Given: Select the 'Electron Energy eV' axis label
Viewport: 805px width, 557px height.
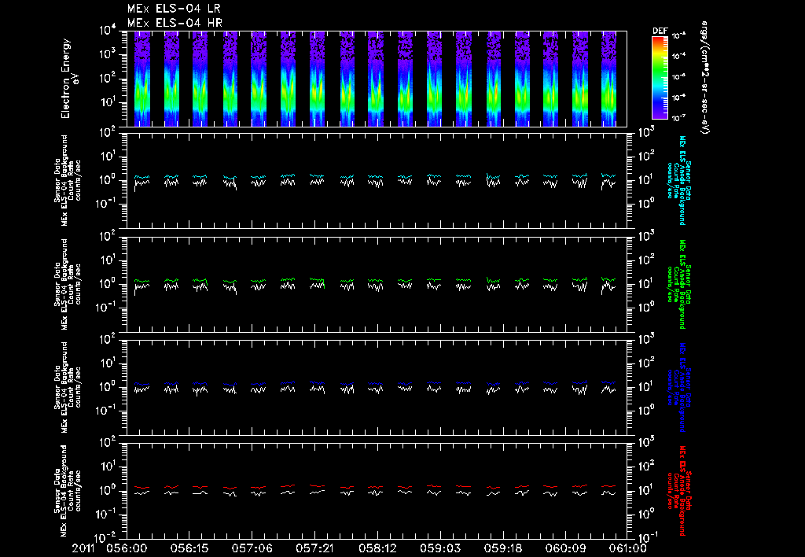Looking at the screenshot, I should pyautogui.click(x=69, y=79).
